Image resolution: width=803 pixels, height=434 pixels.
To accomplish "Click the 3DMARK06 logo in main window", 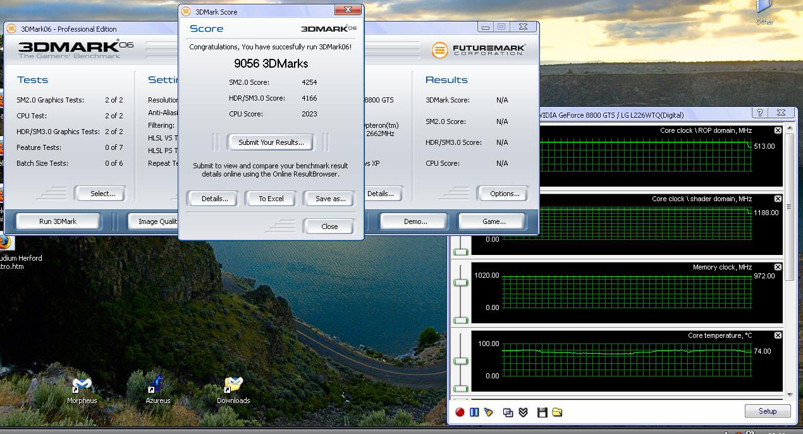I will pyautogui.click(x=76, y=49).
